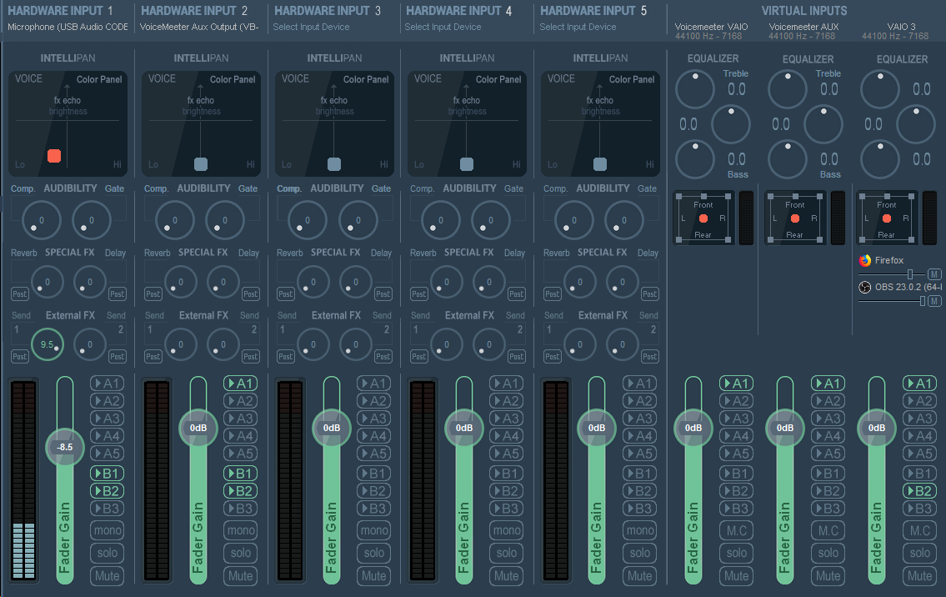Solo Hardware Input 2

tap(241, 553)
